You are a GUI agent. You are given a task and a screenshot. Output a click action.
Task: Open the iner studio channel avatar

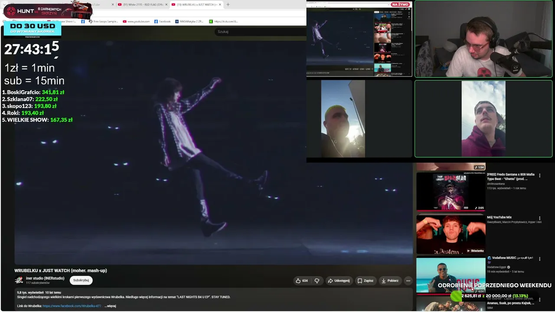coord(19,280)
